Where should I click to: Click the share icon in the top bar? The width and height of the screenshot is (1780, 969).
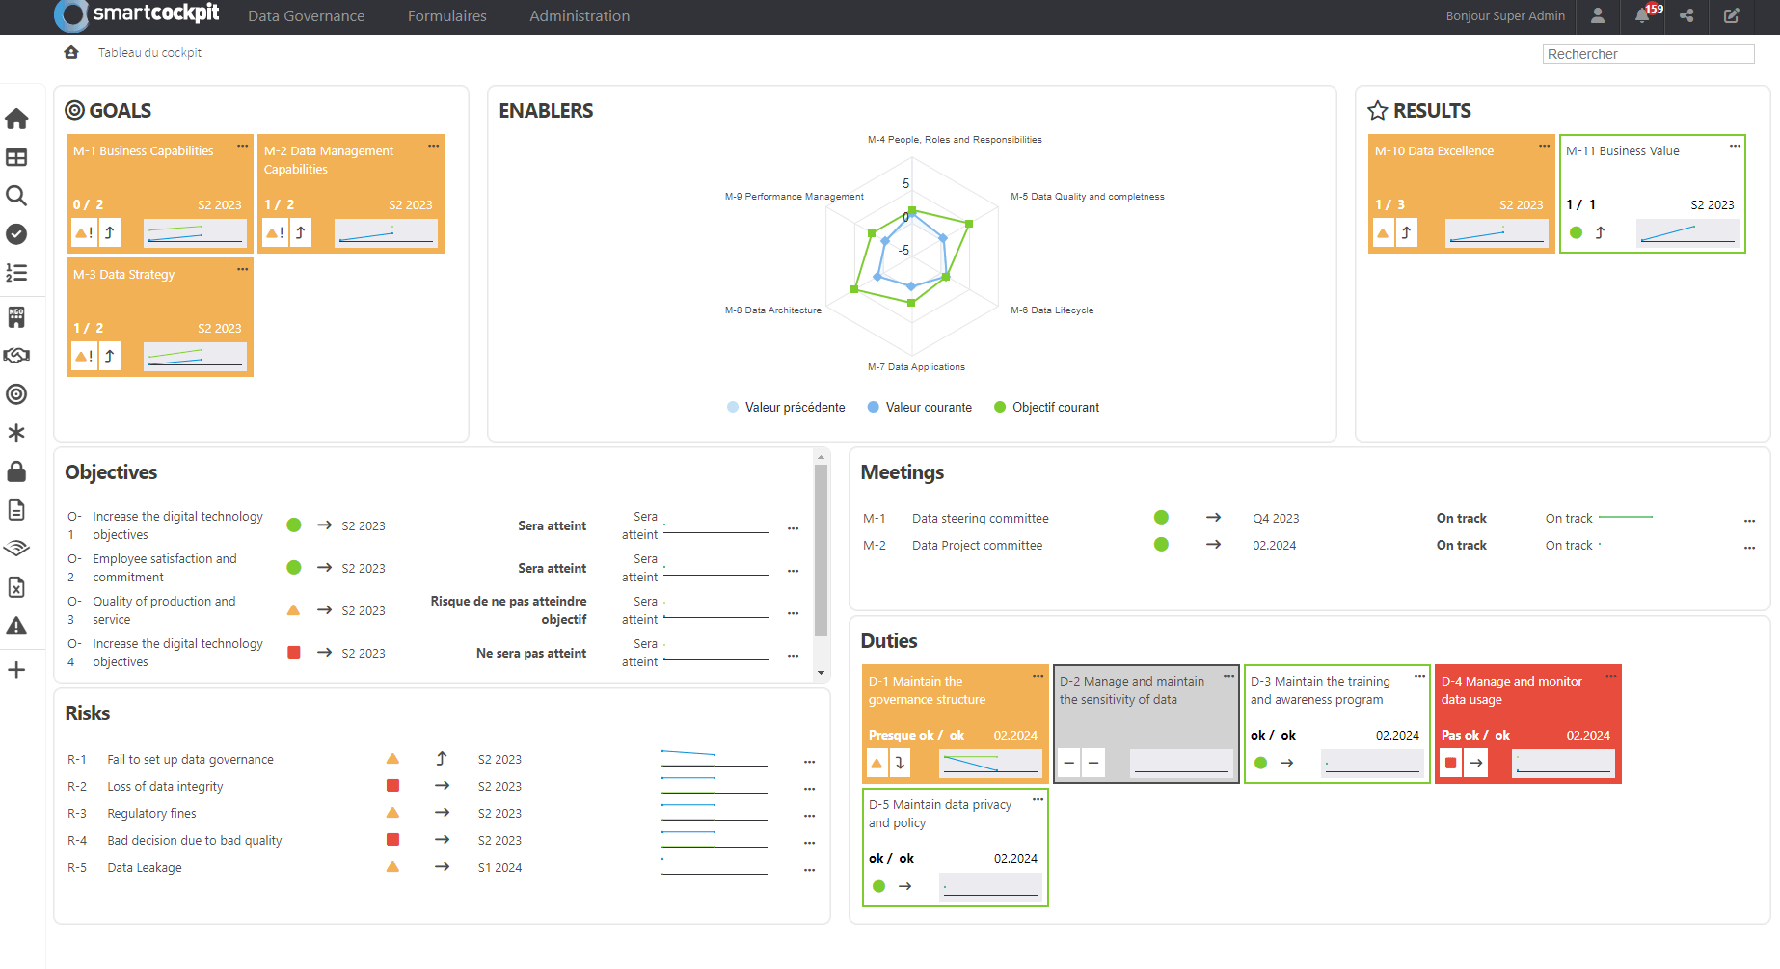pyautogui.click(x=1686, y=16)
